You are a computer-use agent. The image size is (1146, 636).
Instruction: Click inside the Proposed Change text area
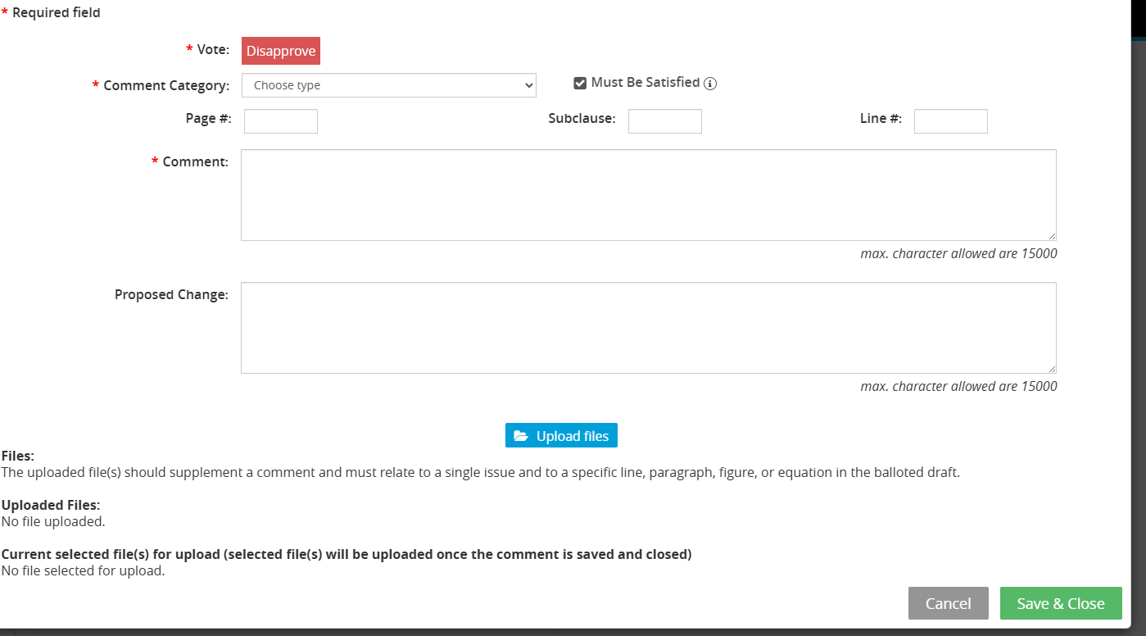[648, 328]
